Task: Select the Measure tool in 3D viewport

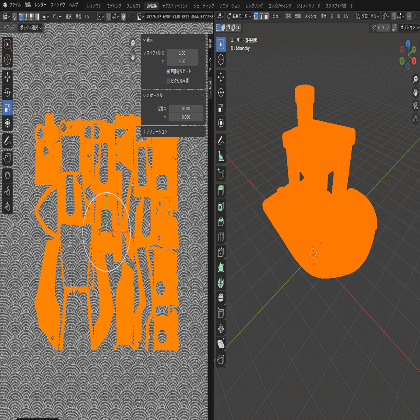Action: click(x=221, y=156)
